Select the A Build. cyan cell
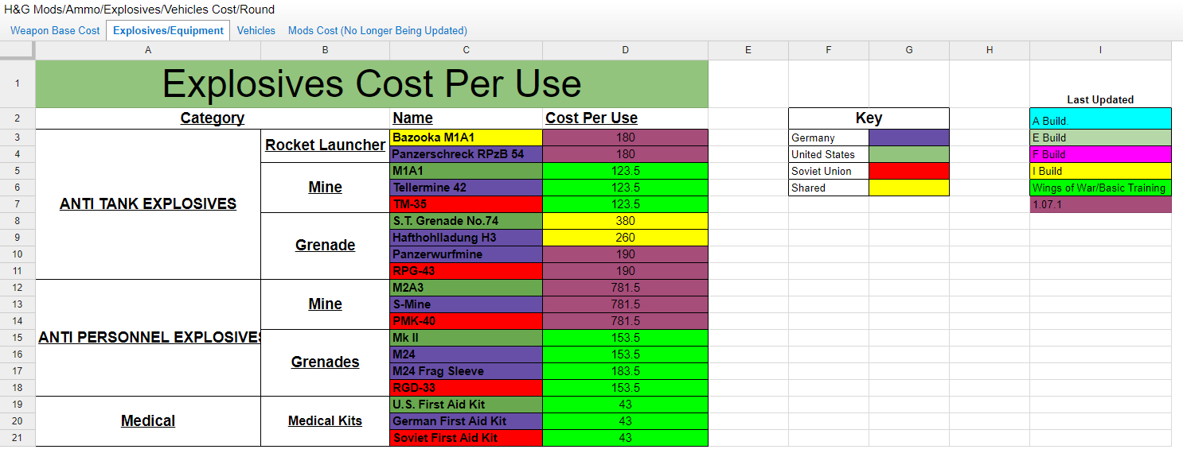The image size is (1183, 457). (x=1100, y=118)
